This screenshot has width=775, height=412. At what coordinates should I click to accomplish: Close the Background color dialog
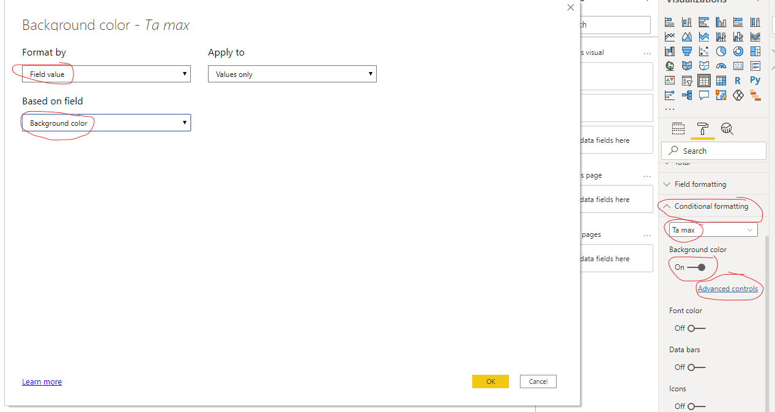tap(571, 7)
